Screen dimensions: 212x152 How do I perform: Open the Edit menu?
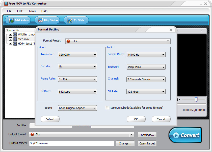(x=20, y=11)
